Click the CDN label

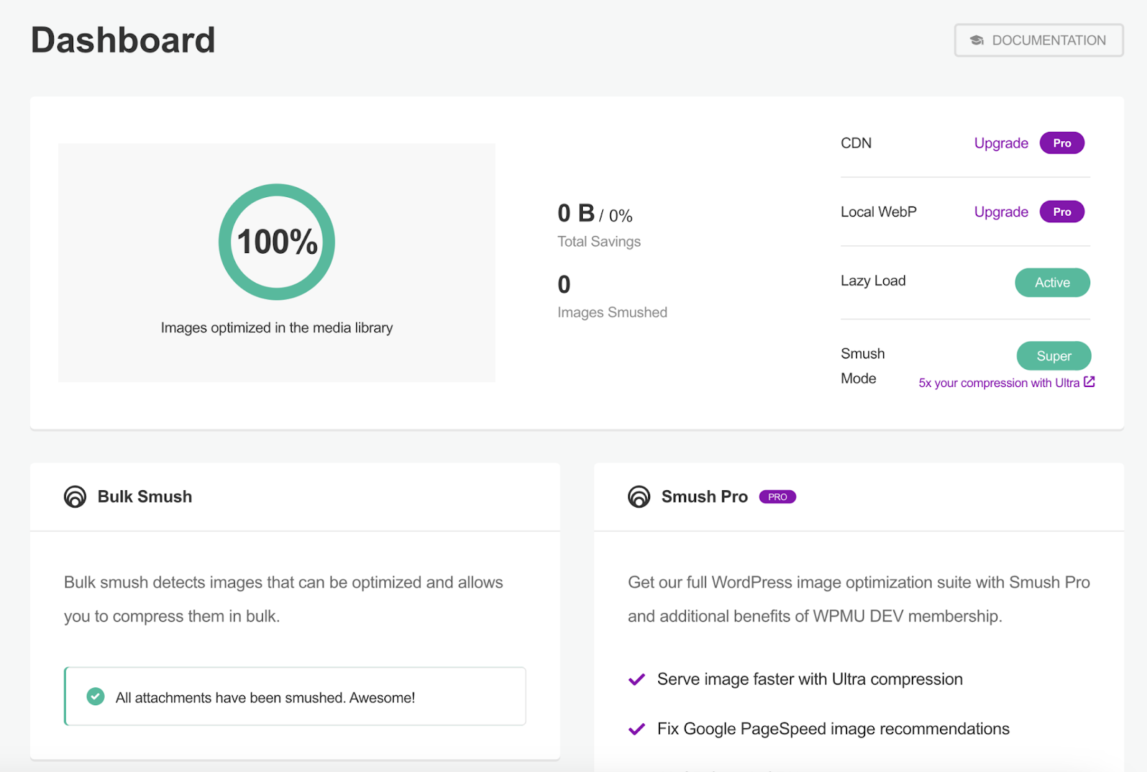[856, 143]
